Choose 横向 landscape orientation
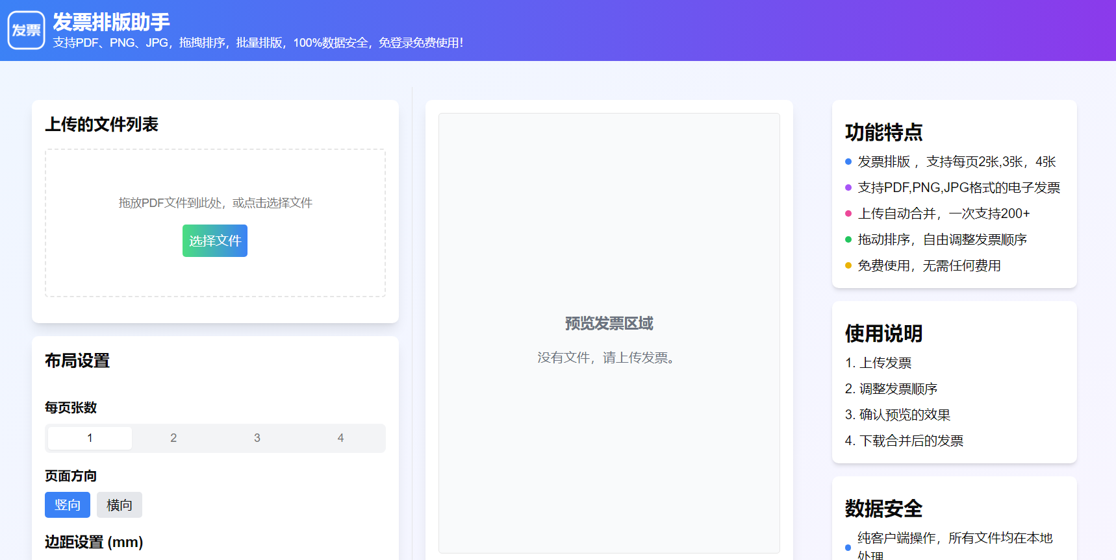Screen dimensions: 1116x560 point(120,505)
